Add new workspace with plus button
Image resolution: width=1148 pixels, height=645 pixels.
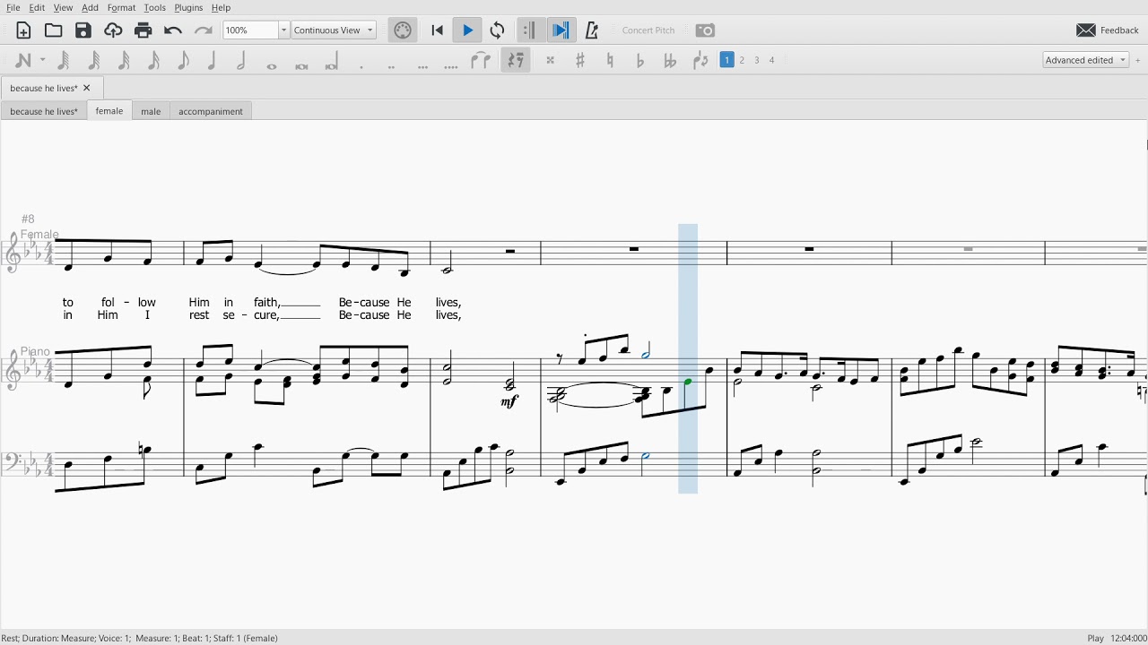(x=1139, y=60)
